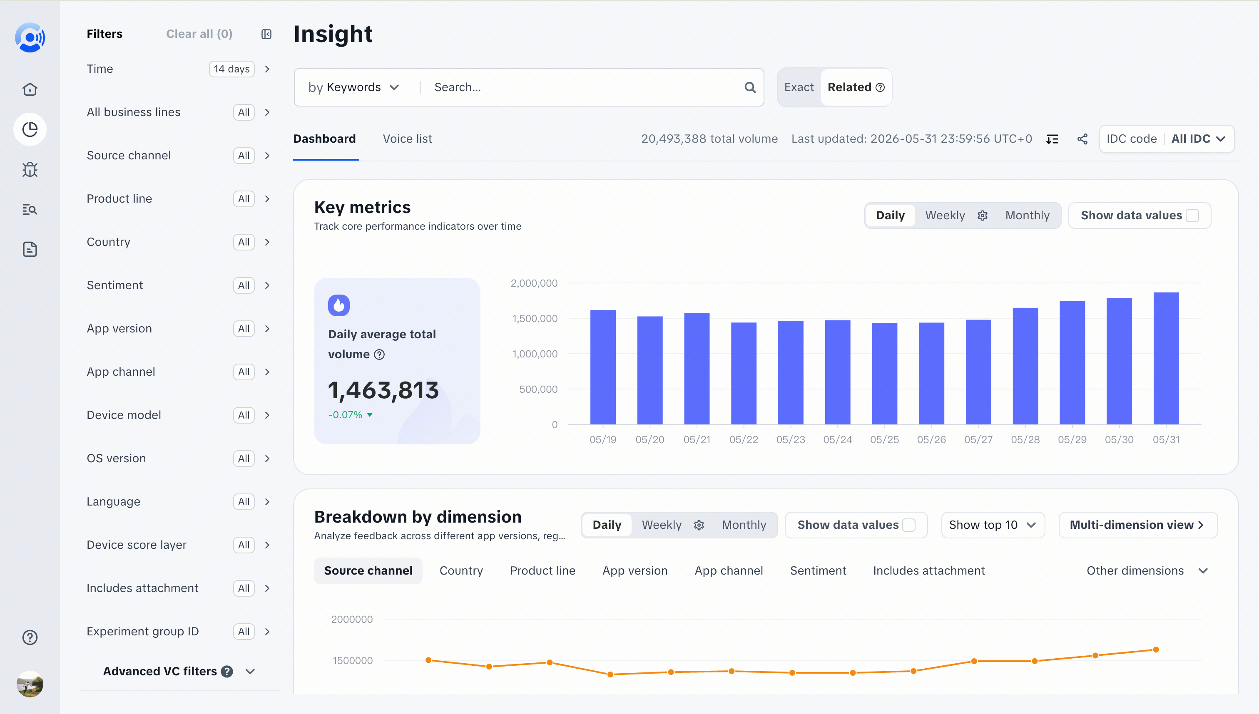Screen dimensions: 1259x714
Task: Click the flame icon in the metric card
Action: coord(338,305)
